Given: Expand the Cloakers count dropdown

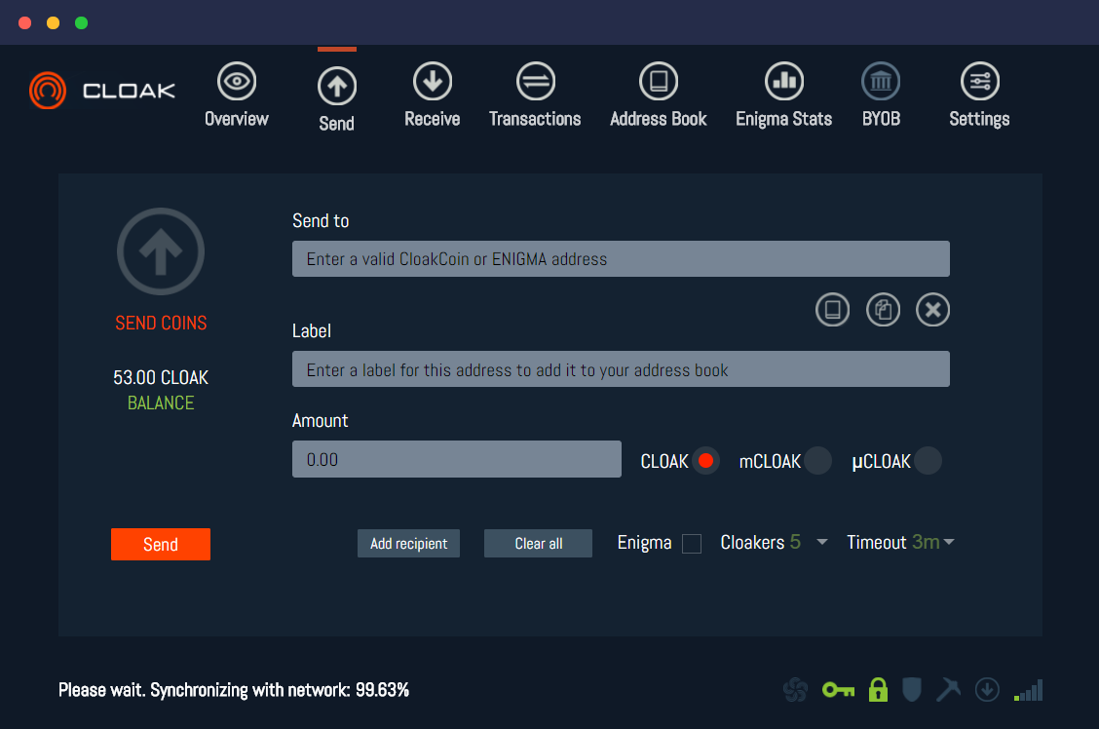Looking at the screenshot, I should tap(820, 542).
